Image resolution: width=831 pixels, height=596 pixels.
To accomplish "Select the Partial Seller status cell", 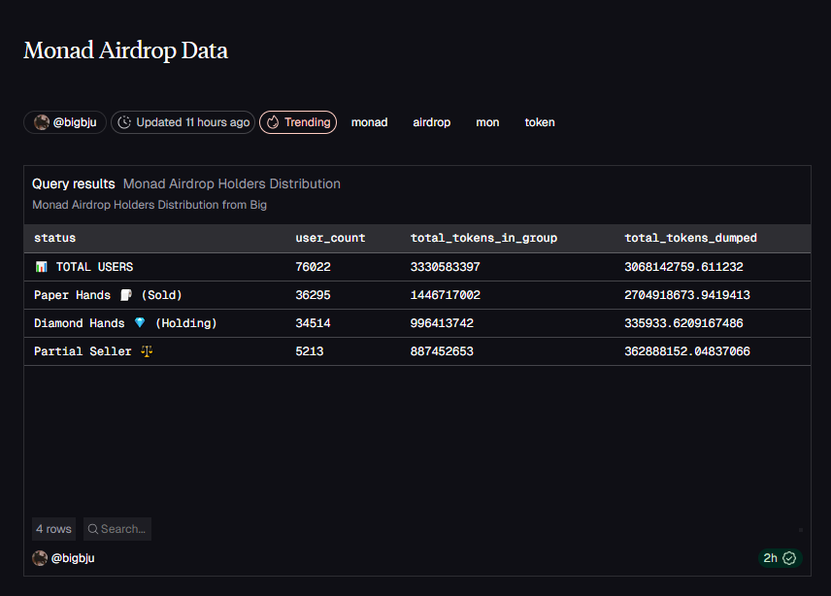I will point(93,351).
